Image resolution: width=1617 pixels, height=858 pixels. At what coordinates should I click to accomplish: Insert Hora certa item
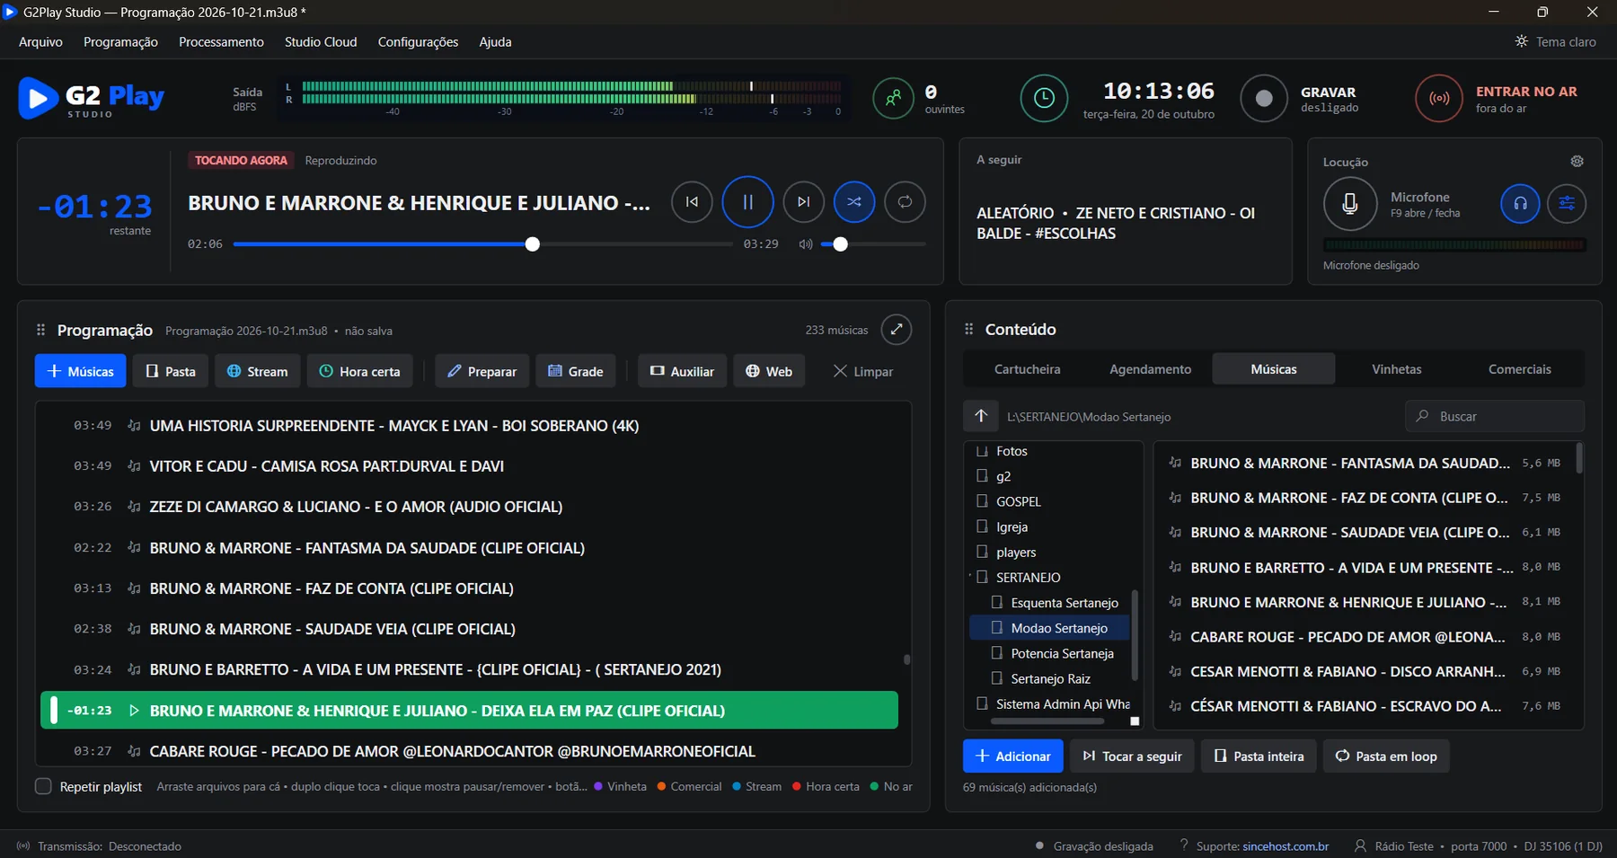pyautogui.click(x=359, y=371)
